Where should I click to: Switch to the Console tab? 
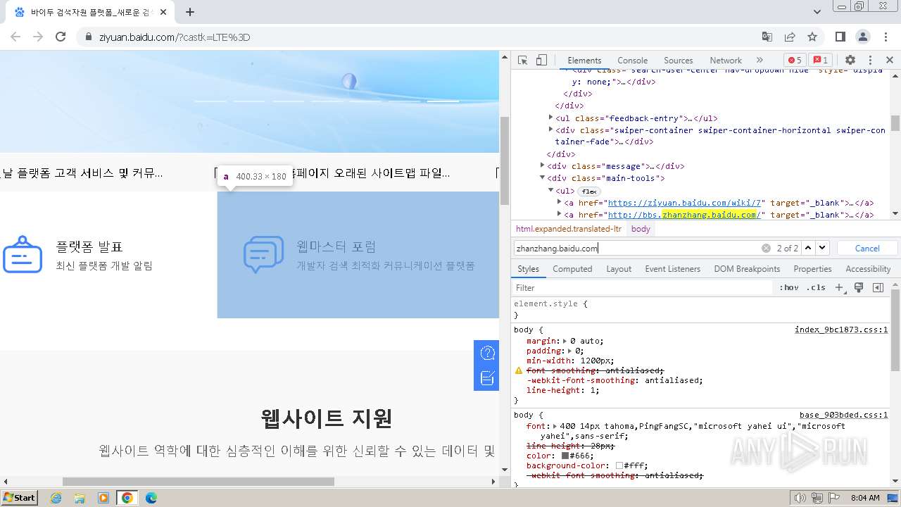[x=632, y=60]
